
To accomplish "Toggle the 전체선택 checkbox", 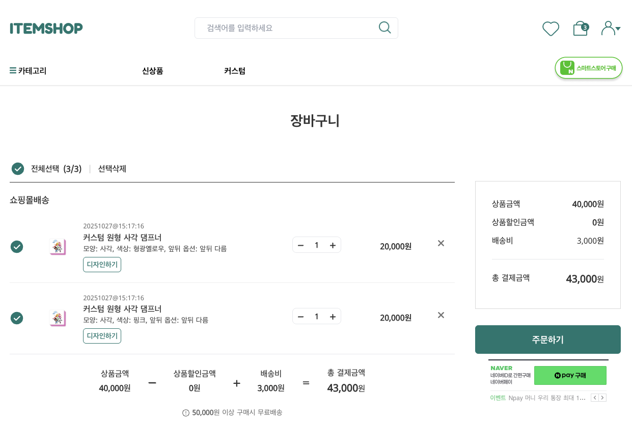I will (x=18, y=169).
